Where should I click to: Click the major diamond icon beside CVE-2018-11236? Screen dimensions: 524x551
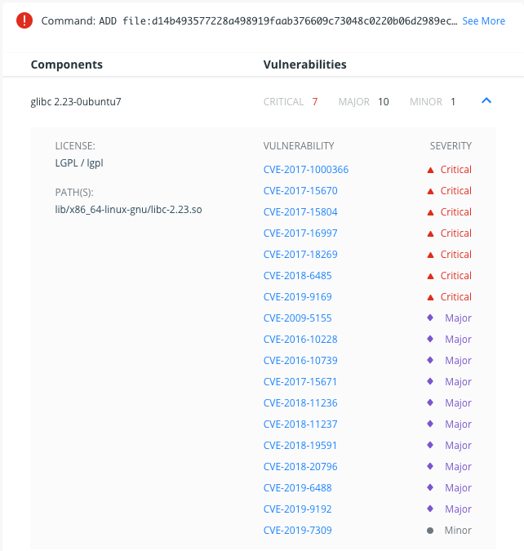430,402
